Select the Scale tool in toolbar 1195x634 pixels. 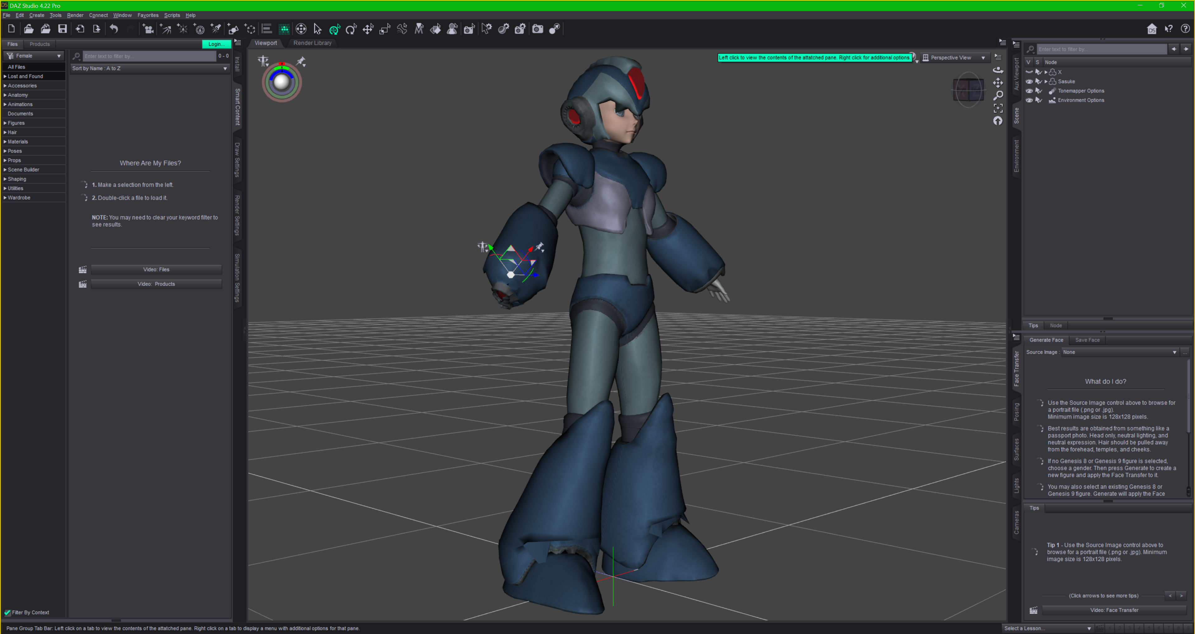(385, 29)
